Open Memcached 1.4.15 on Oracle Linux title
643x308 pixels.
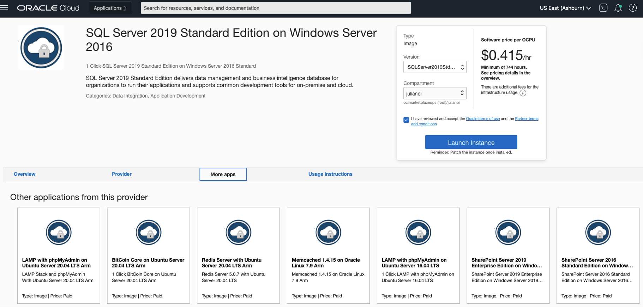[x=326, y=263]
